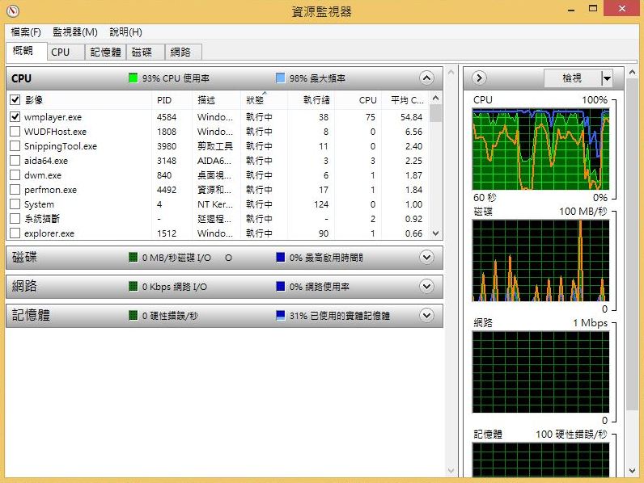Check the SnippingTool.exe checkbox

15,146
